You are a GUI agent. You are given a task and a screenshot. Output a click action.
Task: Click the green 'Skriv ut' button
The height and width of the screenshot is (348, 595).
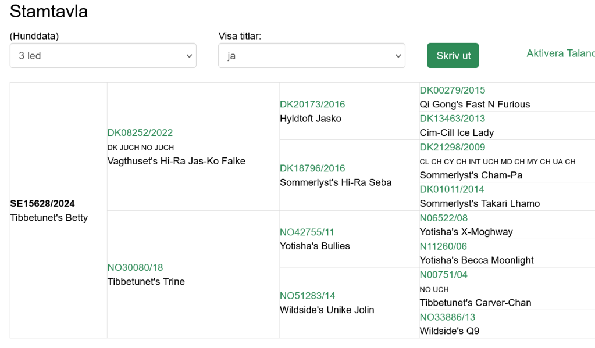[x=453, y=55]
